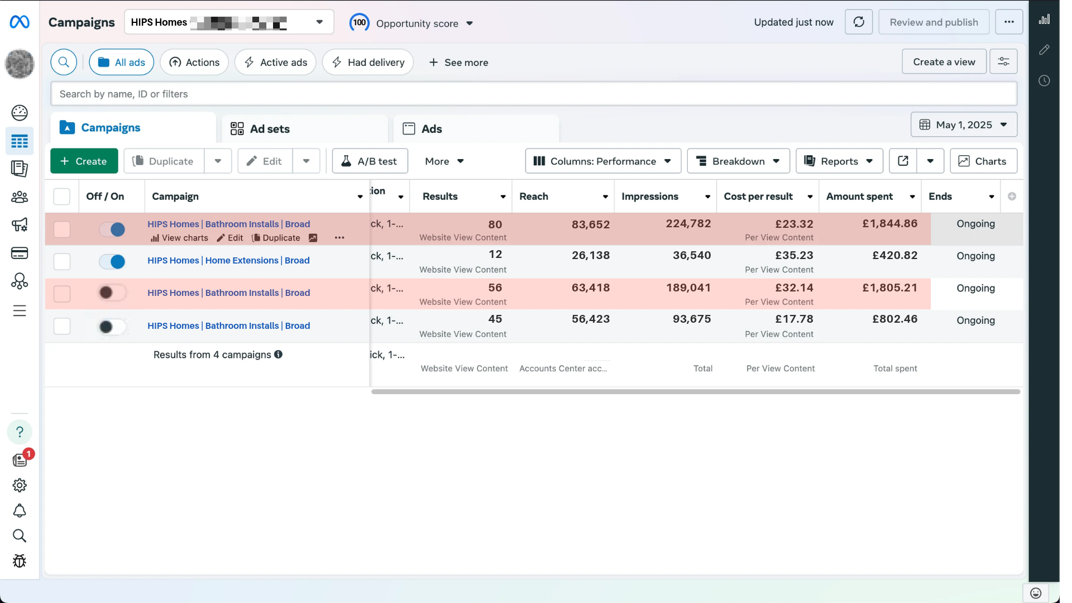Open Billing card icon in sidebar
Screen dimensions: 1072x603
tap(20, 253)
